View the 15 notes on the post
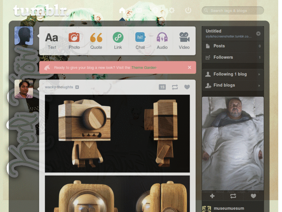This screenshot has height=212, width=282. (162, 87)
